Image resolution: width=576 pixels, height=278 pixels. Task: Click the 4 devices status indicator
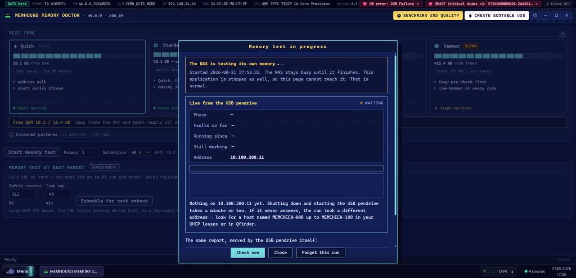[x=535, y=271]
